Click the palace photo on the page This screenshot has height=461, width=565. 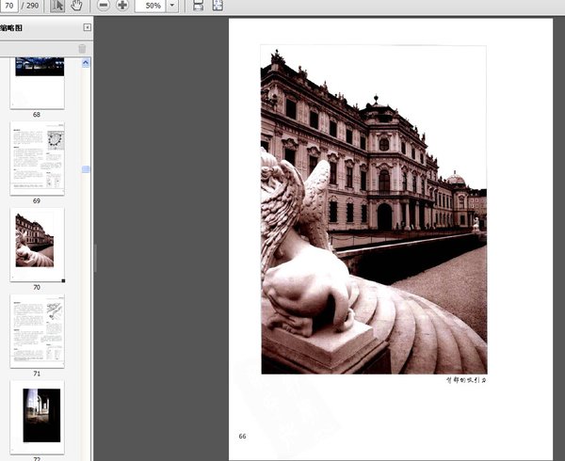tap(373, 209)
